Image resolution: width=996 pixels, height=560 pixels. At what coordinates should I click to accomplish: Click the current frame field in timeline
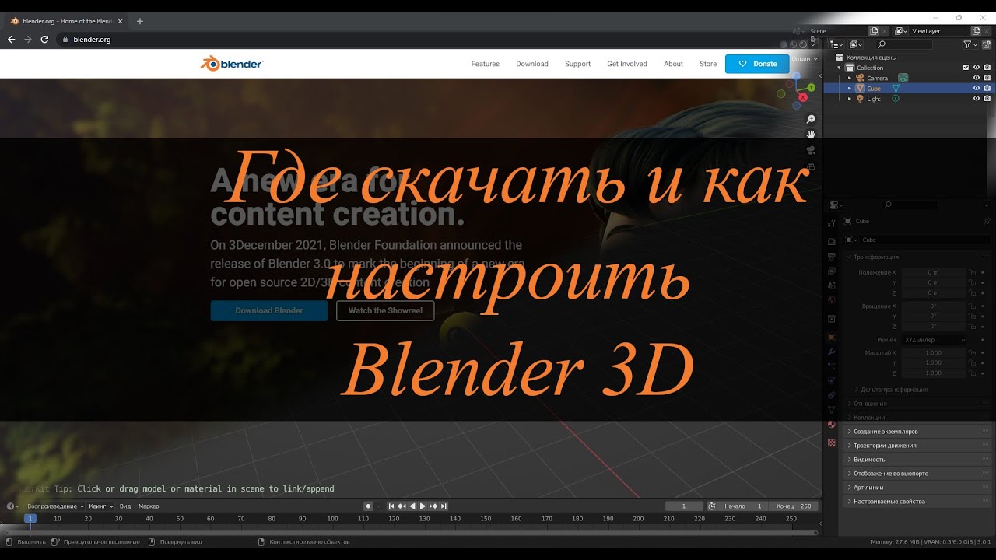tap(683, 506)
